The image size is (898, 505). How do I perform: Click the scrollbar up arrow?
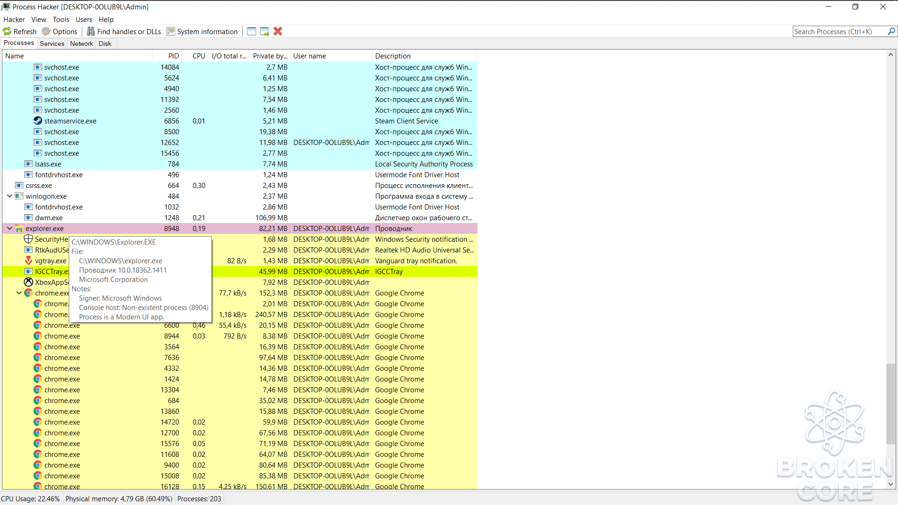tap(891, 55)
